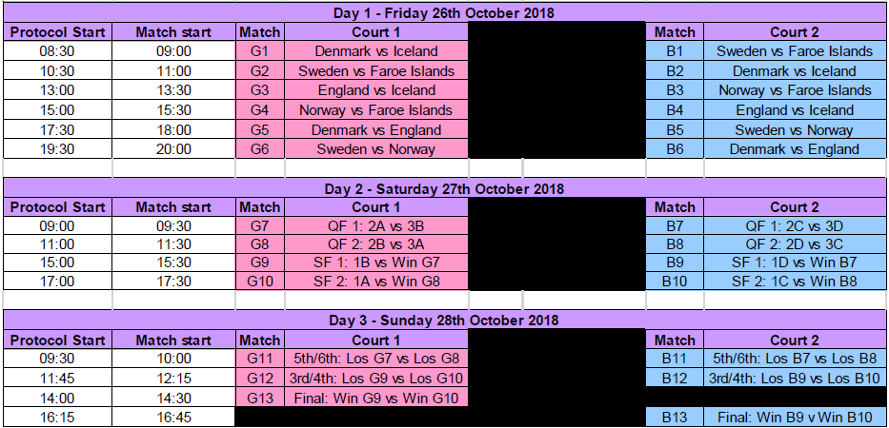Click the Day 1 Court 2 column header
This screenshot has width=889, height=428.
point(795,32)
